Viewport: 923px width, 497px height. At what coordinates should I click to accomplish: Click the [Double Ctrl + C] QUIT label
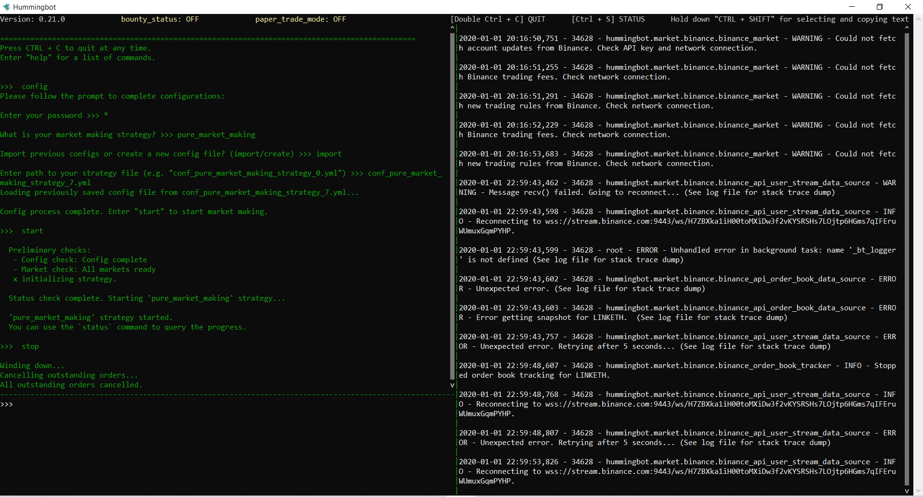coord(498,19)
